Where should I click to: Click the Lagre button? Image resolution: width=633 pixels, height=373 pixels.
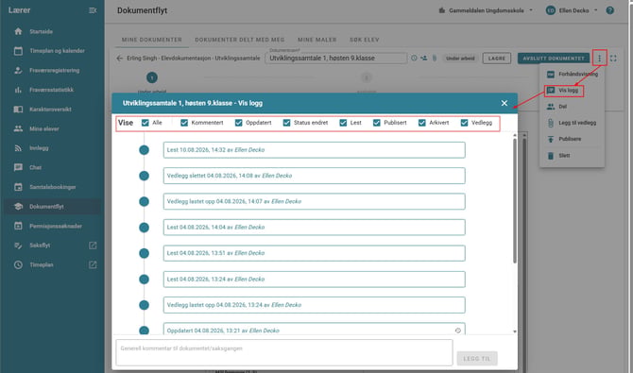pyautogui.click(x=497, y=59)
